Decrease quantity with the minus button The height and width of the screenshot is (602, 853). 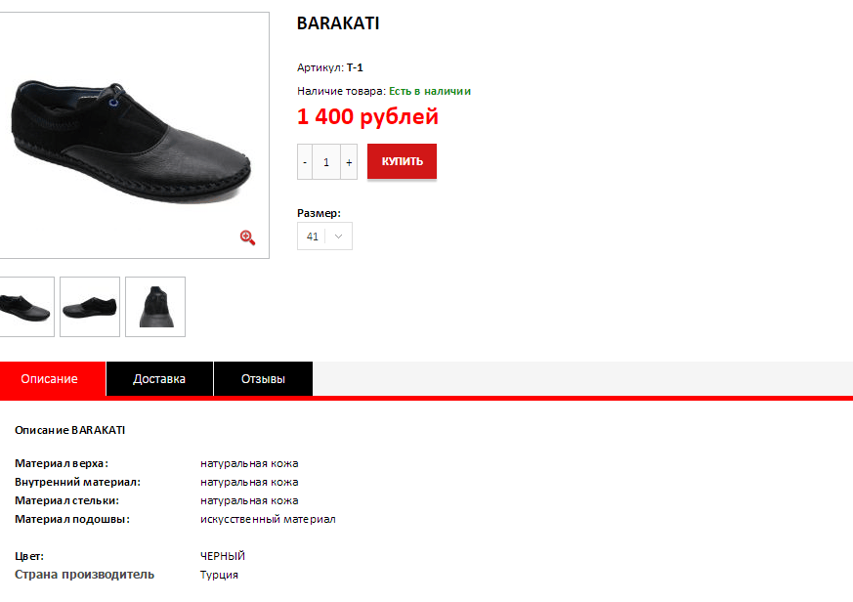pos(305,161)
